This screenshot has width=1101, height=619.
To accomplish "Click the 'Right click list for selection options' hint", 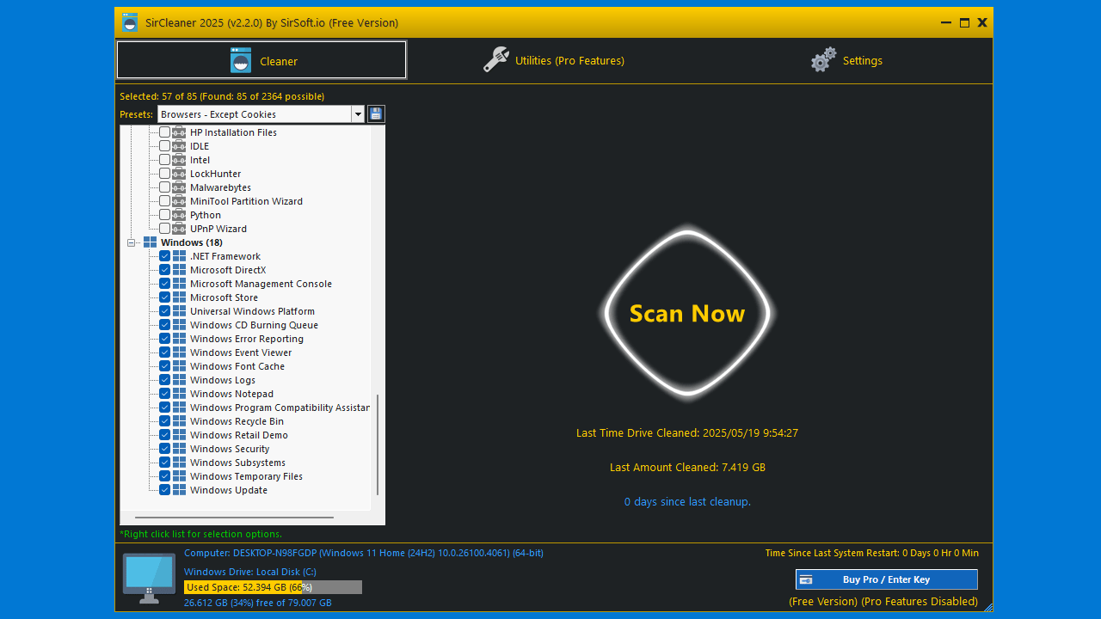I will (200, 534).
